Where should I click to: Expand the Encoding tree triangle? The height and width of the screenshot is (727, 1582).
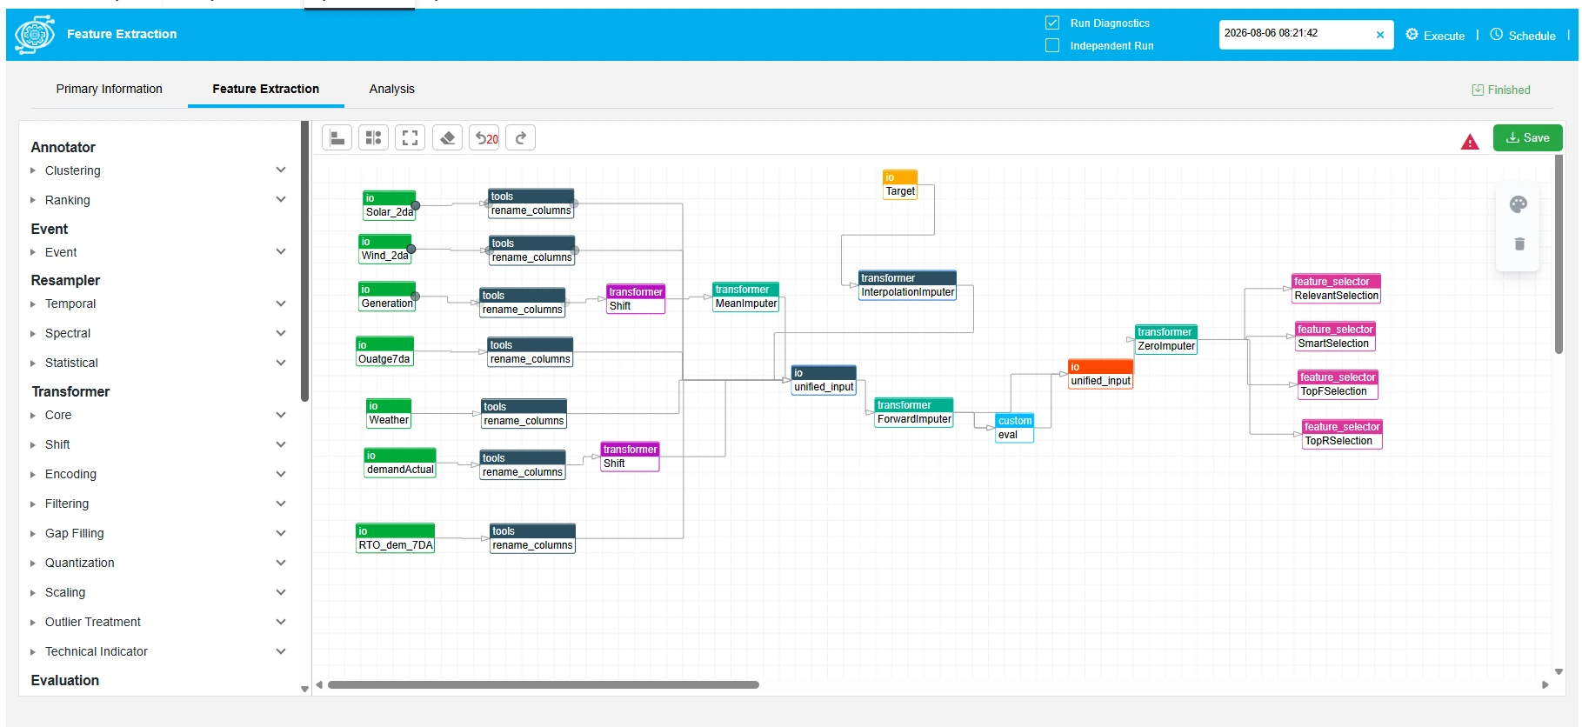[x=33, y=475]
